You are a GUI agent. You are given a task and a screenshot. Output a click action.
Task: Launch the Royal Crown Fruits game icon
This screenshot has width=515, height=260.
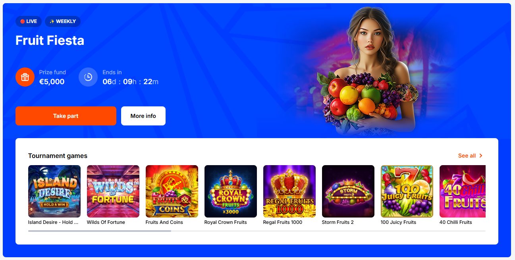pos(231,191)
